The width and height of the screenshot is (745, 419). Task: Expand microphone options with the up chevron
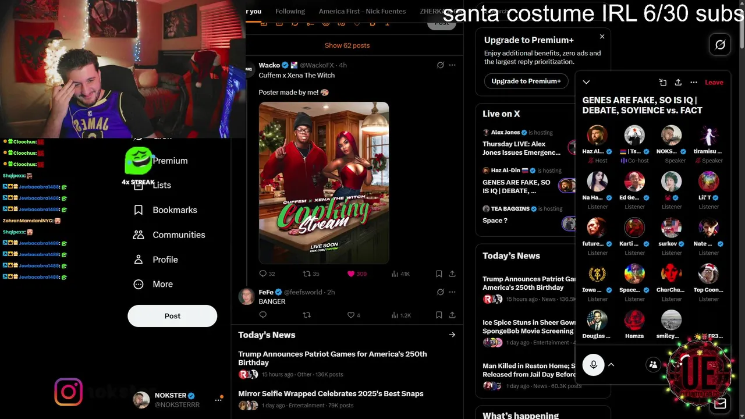612,365
